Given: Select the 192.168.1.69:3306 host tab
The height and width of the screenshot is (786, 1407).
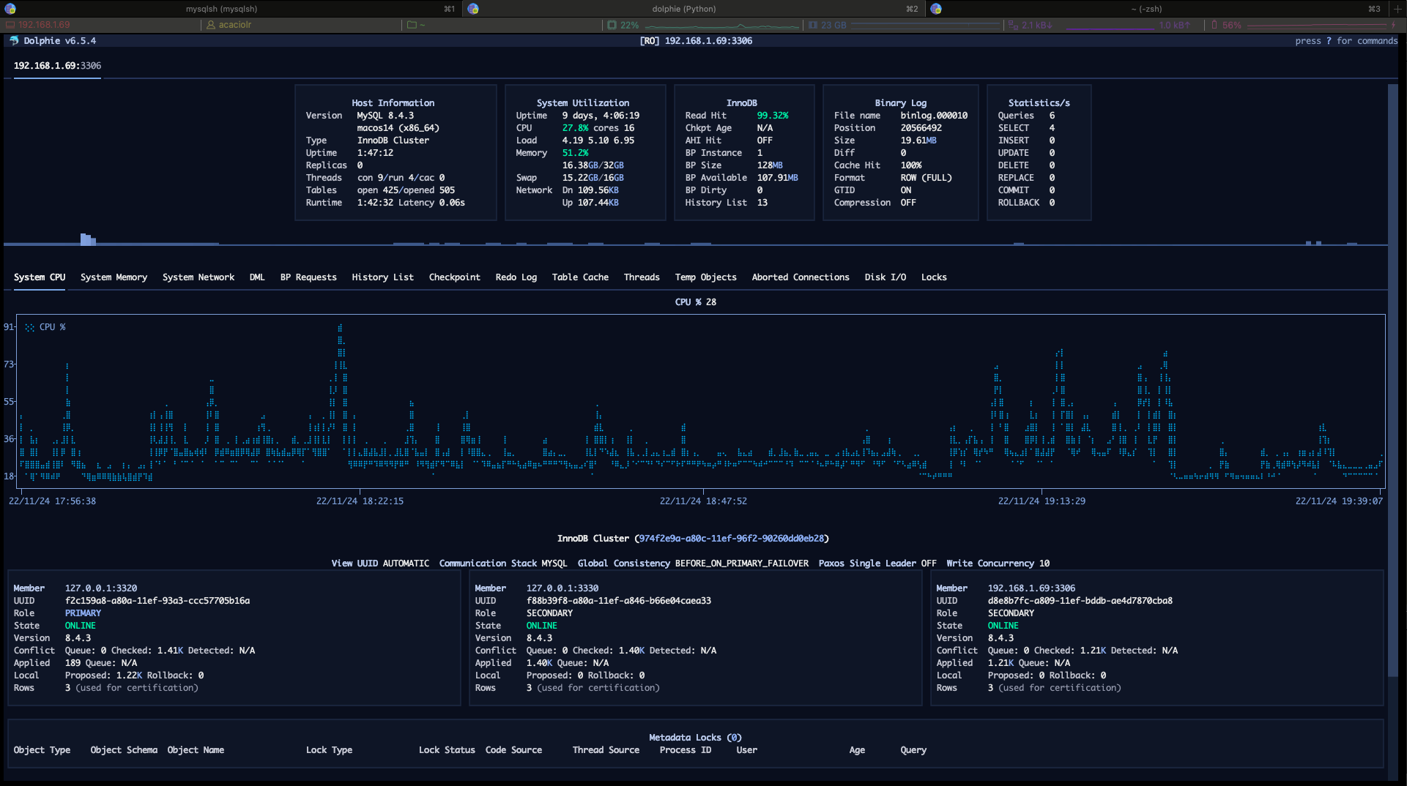Looking at the screenshot, I should (x=57, y=66).
